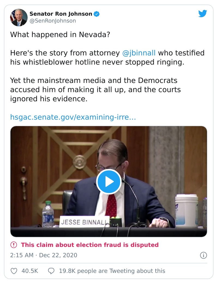Screen dimensions: 218x283
Task: Click the blue verified badge
Action: pyautogui.click(x=97, y=14)
